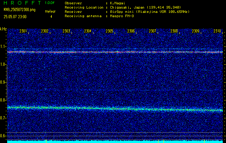226x143 pixels.
Task: Pick the 2307 time marker
Action: click(152, 31)
